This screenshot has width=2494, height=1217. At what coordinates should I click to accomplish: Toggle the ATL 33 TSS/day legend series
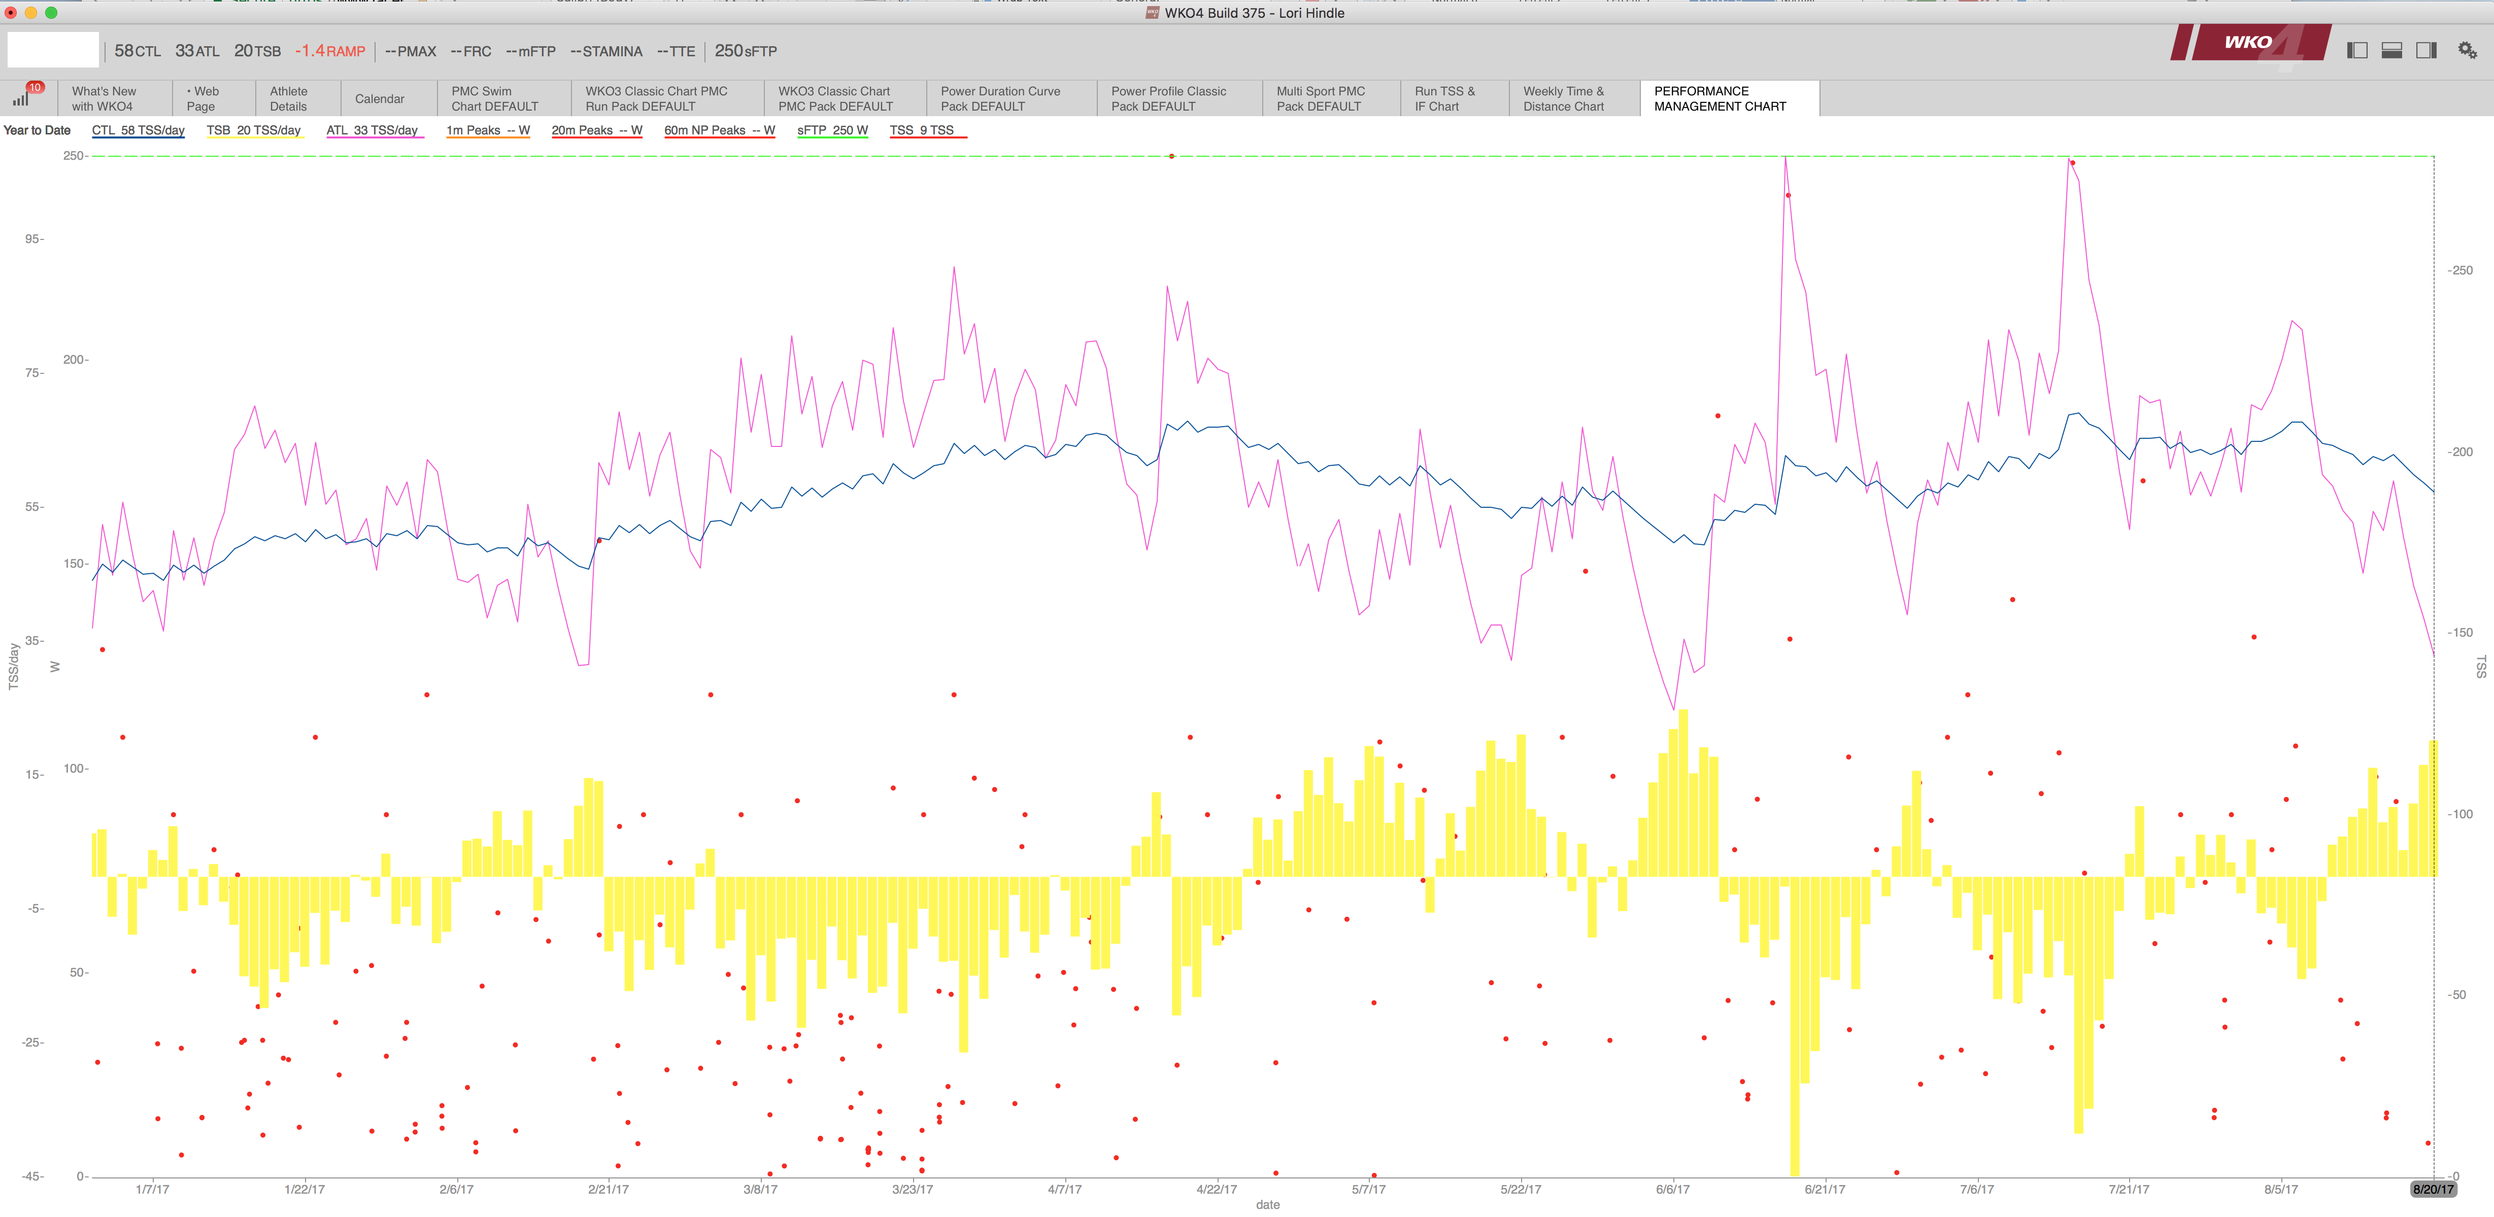pyautogui.click(x=373, y=130)
